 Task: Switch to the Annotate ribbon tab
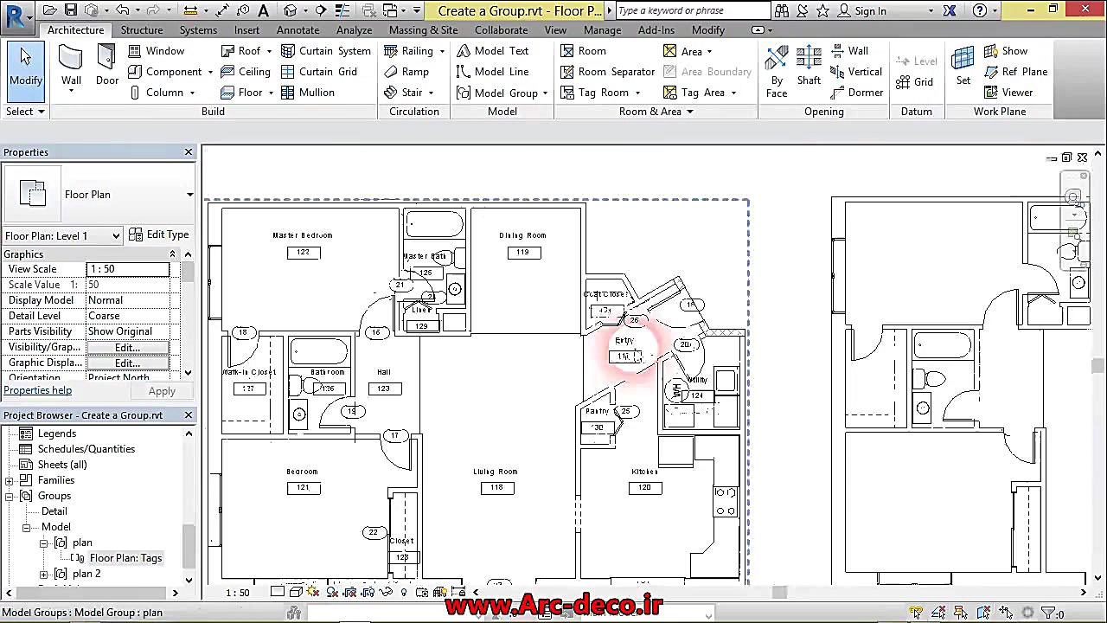[x=298, y=29]
